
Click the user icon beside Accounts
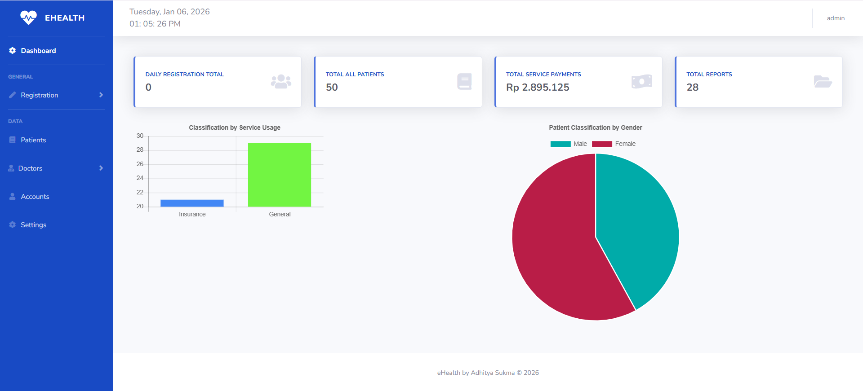[x=13, y=197]
